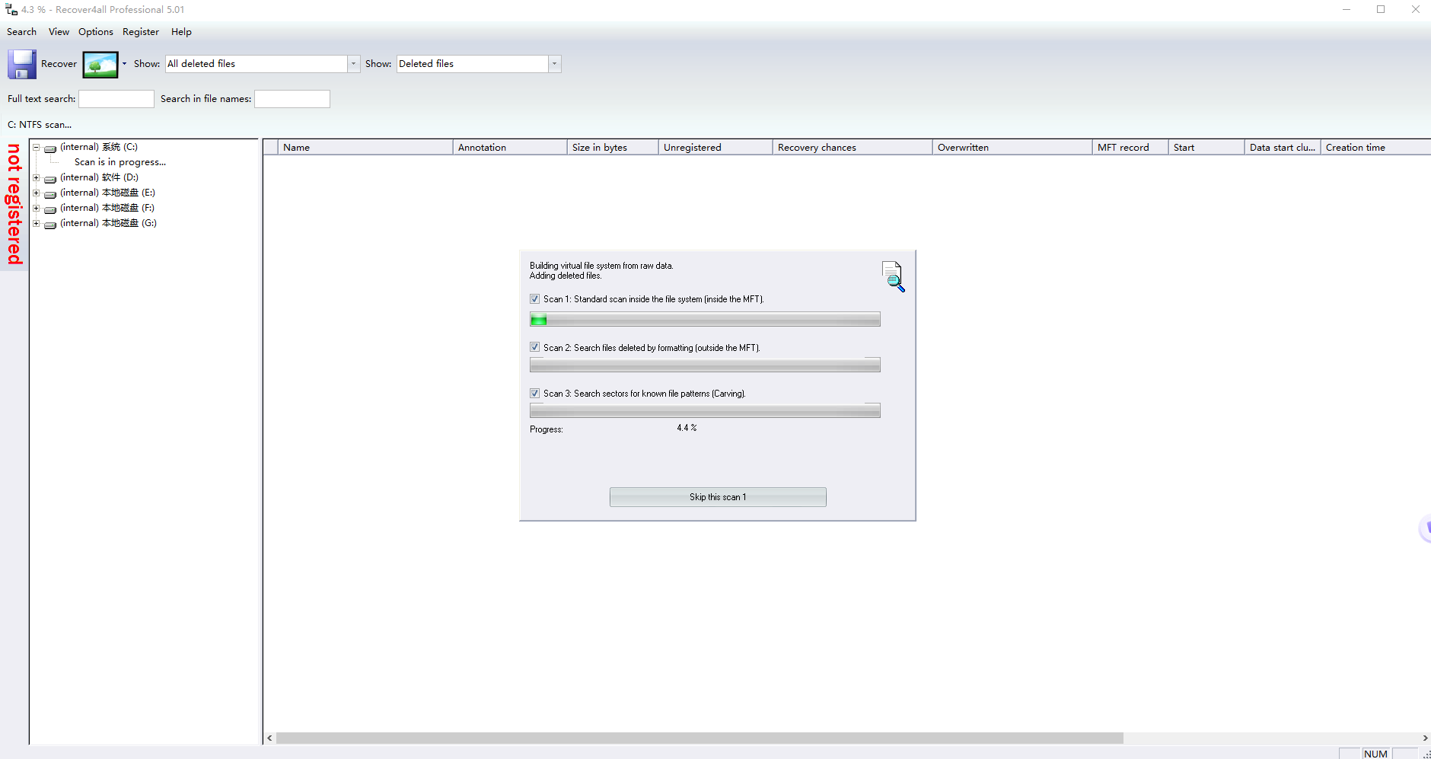Click the F: drive icon in tree
This screenshot has height=759, width=1431.
point(50,209)
